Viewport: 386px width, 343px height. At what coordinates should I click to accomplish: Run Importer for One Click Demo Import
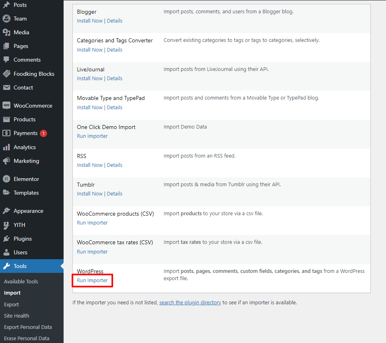pos(92,136)
